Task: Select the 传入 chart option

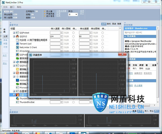Action: click(x=146, y=111)
